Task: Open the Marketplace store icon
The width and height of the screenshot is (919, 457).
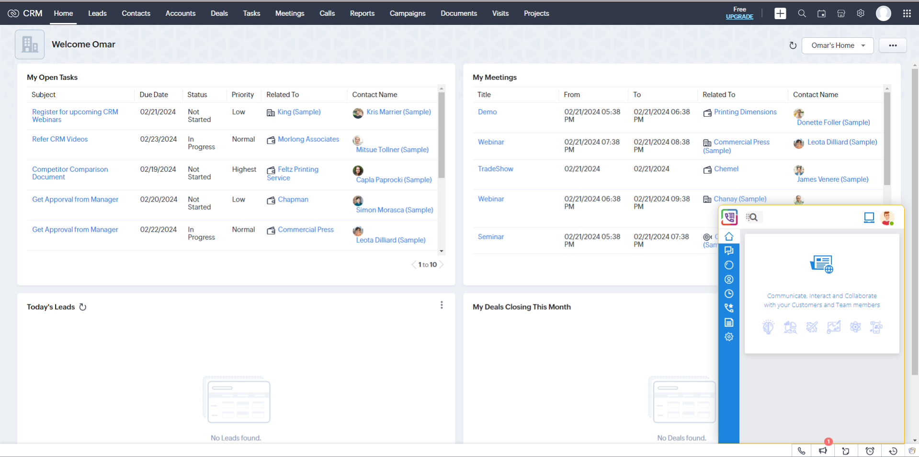Action: coord(841,13)
